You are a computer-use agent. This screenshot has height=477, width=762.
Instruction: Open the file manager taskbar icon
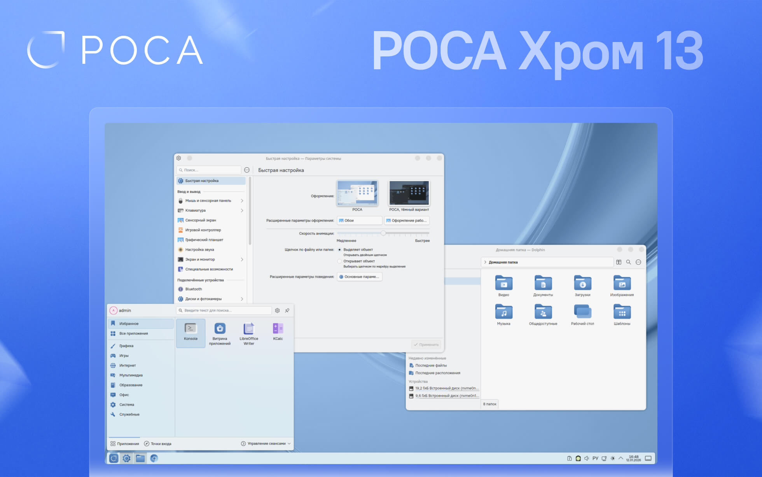(140, 458)
